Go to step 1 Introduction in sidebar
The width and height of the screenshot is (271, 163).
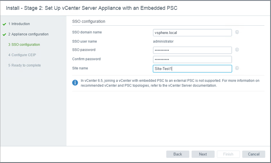[x=19, y=24]
